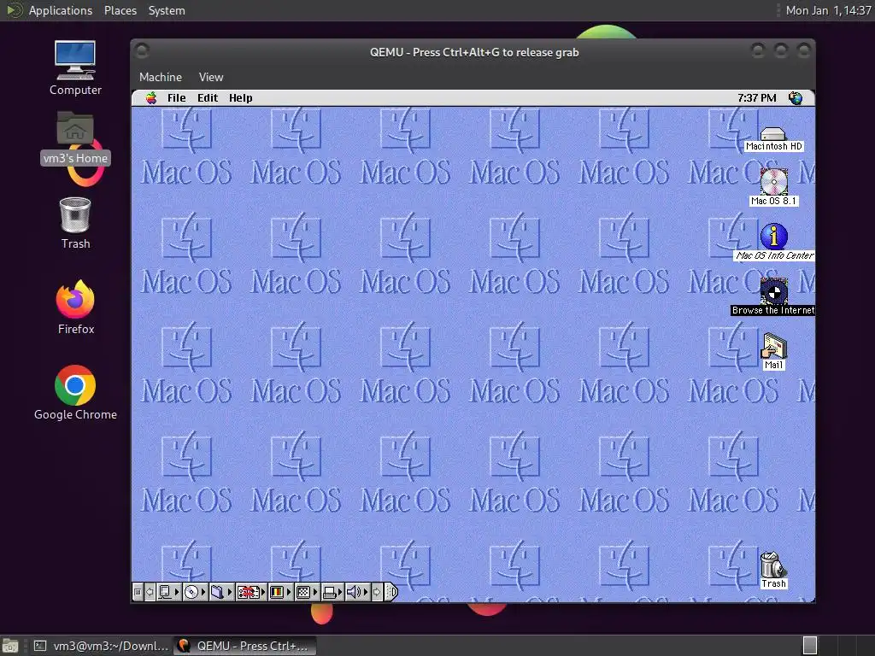875x656 pixels.
Task: Click the panel logo icon beside Applications
Action: pos(14,10)
